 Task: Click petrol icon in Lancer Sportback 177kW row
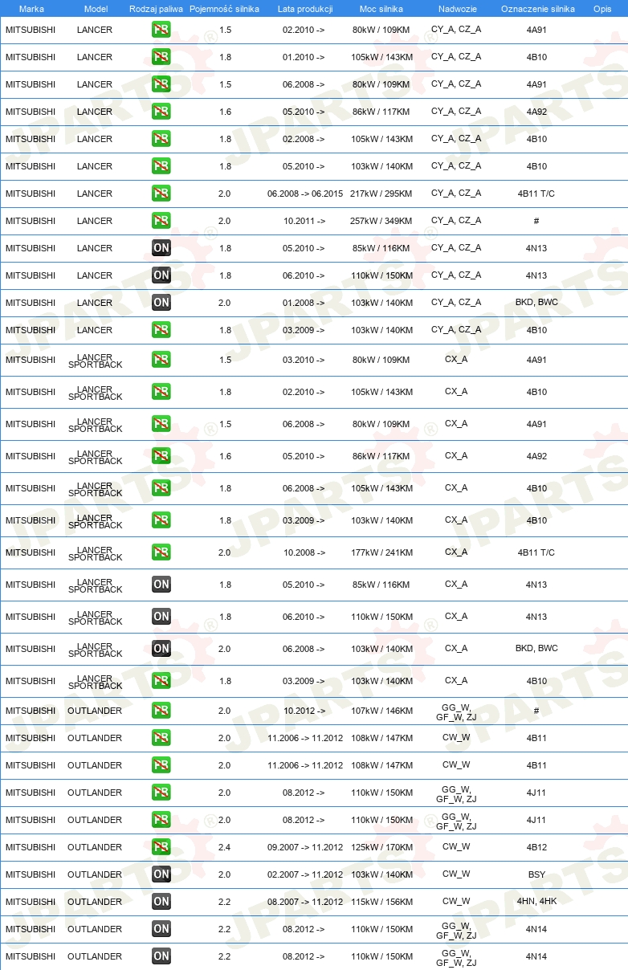pyautogui.click(x=161, y=552)
